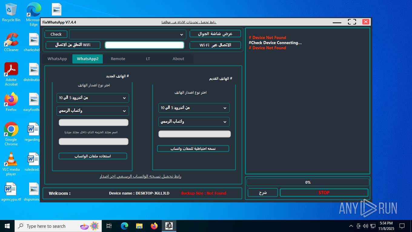Open File Explorer from the taskbar
Viewport: 412px width, 232px height.
click(139, 226)
